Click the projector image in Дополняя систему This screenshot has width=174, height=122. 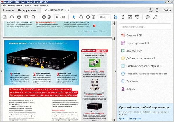(95, 63)
